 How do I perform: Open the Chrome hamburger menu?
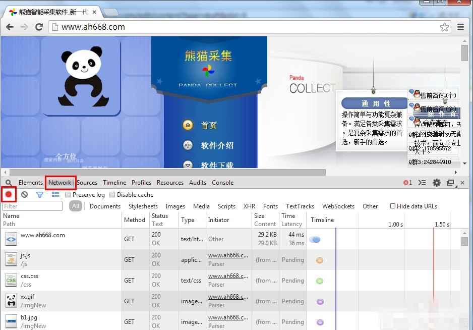[460, 27]
